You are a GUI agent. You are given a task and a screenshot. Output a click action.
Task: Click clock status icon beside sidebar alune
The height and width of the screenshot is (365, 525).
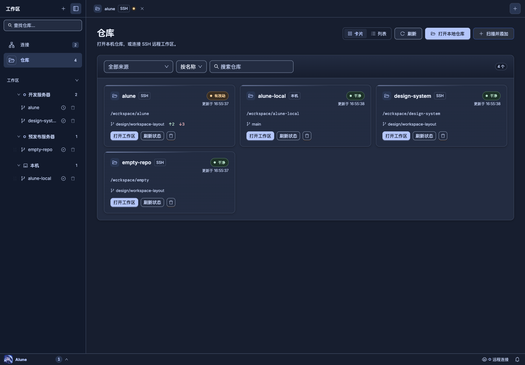click(63, 108)
